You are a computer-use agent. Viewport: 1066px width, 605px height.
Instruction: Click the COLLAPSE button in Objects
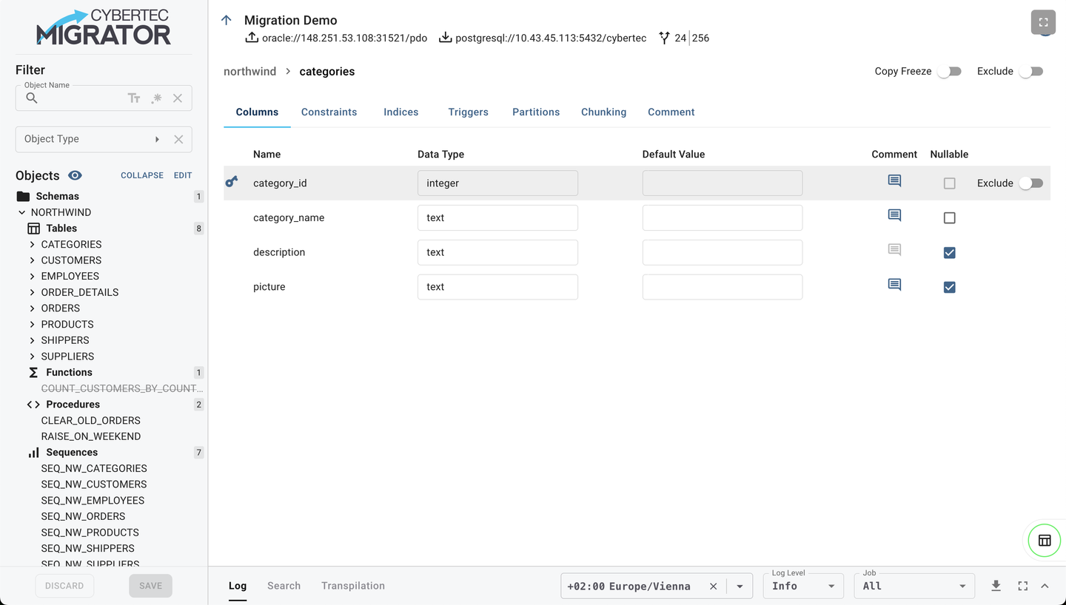pos(142,175)
